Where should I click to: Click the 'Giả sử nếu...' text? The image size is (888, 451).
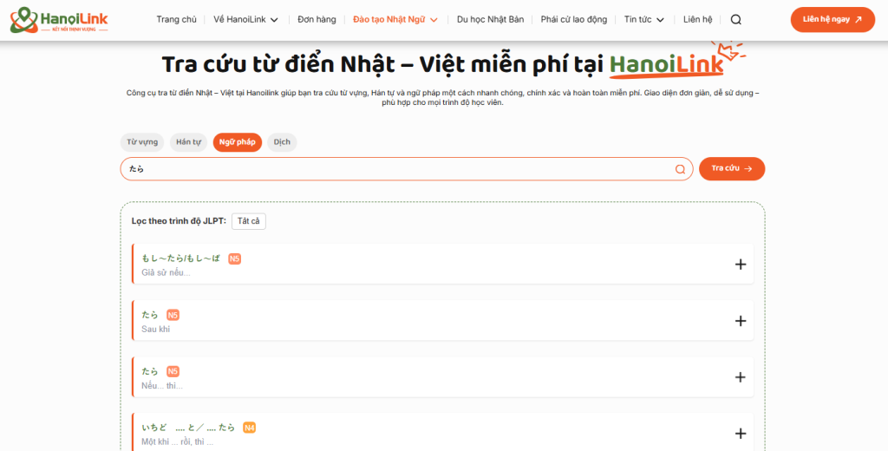[166, 272]
